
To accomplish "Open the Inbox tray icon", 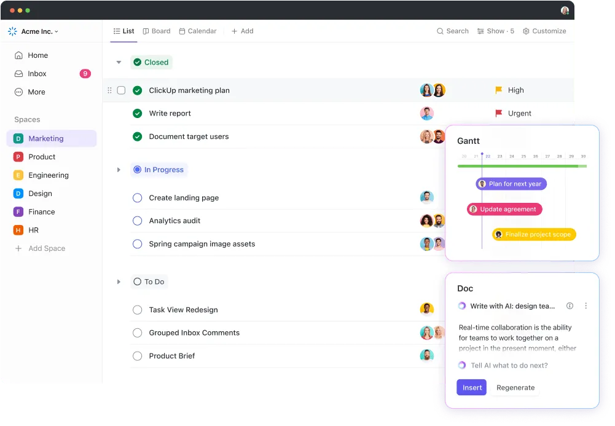I will 18,74.
